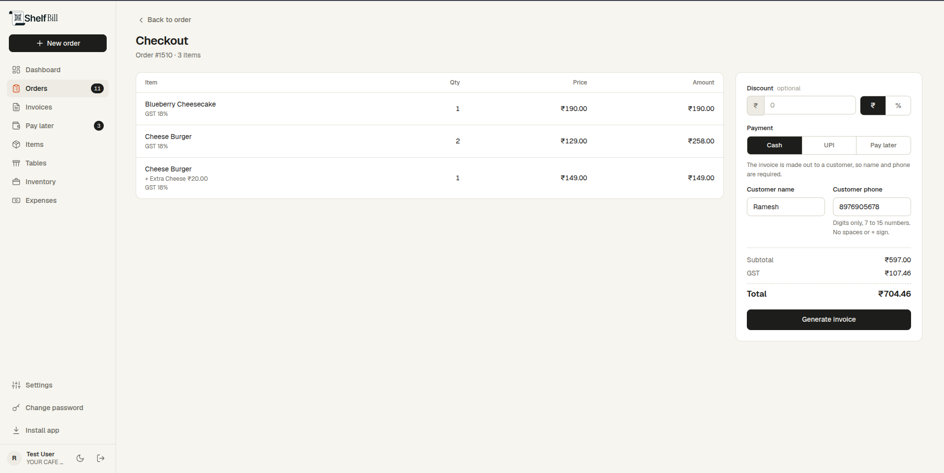The image size is (944, 473).
Task: Click the Orders count badge 11
Action: point(97,88)
